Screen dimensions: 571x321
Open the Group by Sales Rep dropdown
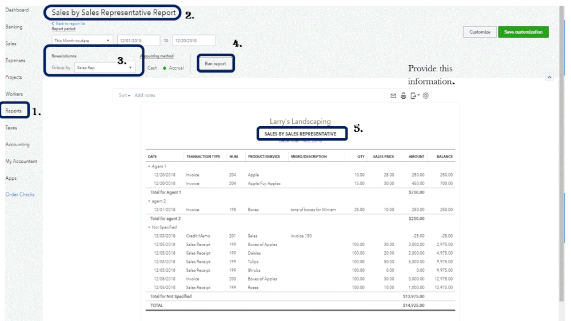click(x=105, y=68)
